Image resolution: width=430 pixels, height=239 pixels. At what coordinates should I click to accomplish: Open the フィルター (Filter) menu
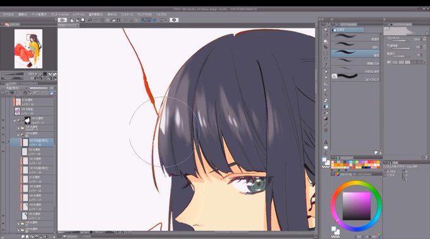127,15
